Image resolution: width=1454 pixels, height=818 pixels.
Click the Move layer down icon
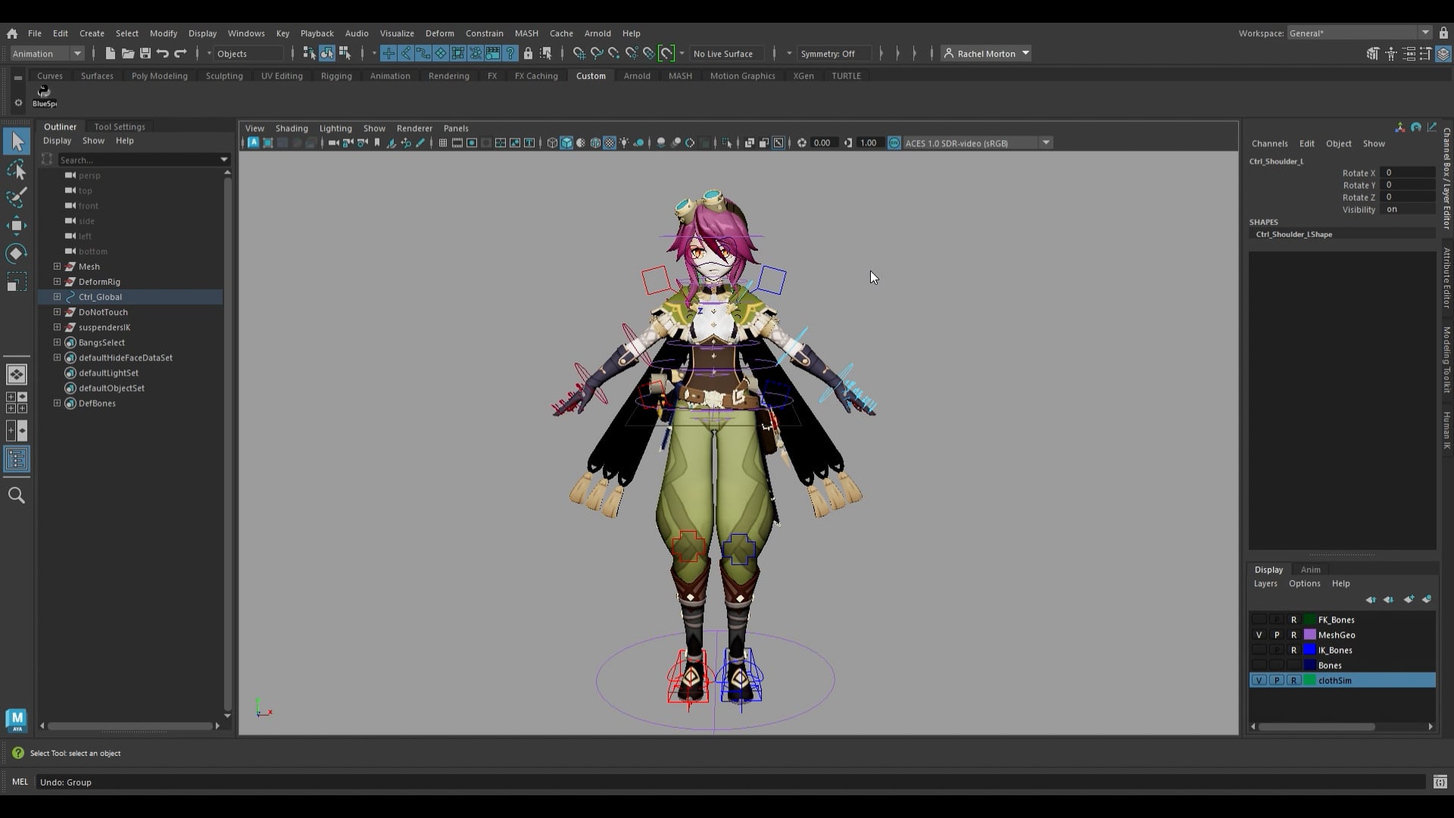point(1388,599)
